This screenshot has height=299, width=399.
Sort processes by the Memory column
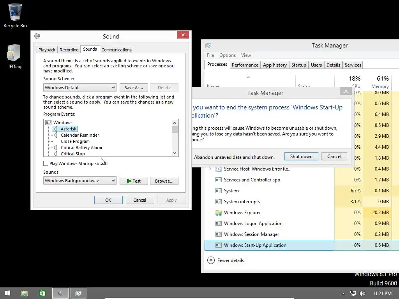click(x=378, y=82)
